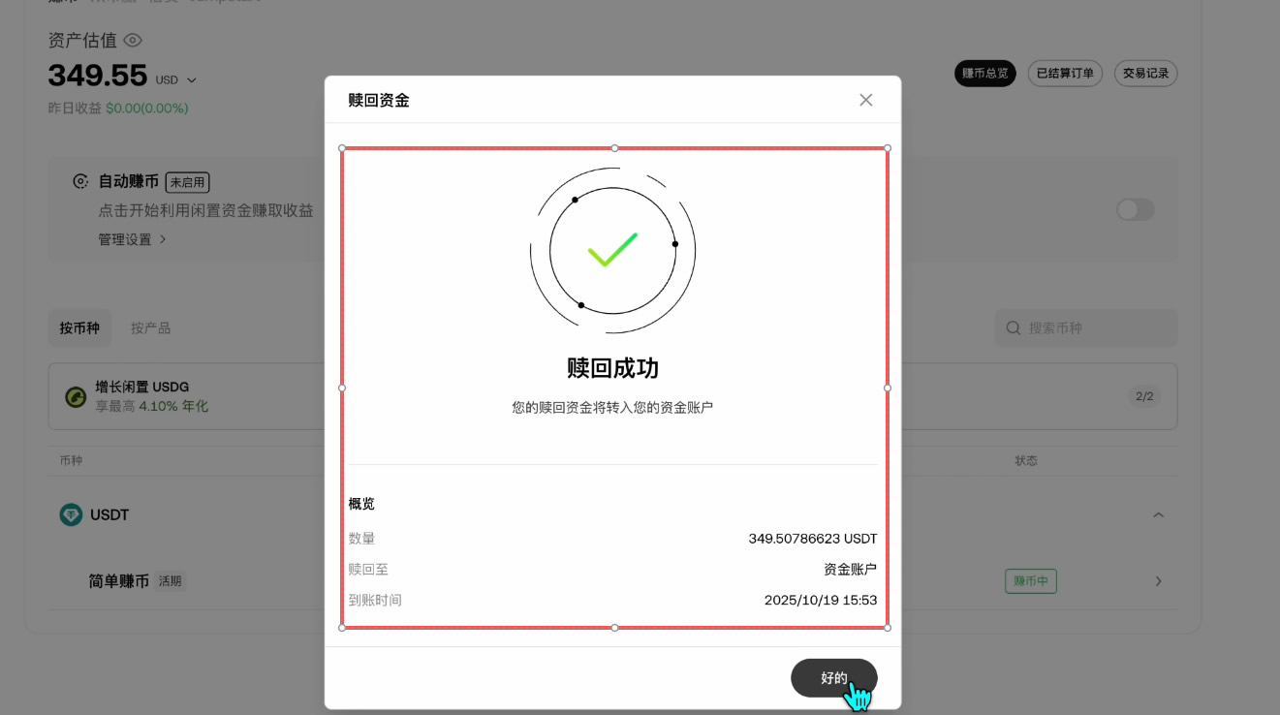Collapse the USDT section chevron
The width and height of the screenshot is (1280, 715).
click(1159, 514)
